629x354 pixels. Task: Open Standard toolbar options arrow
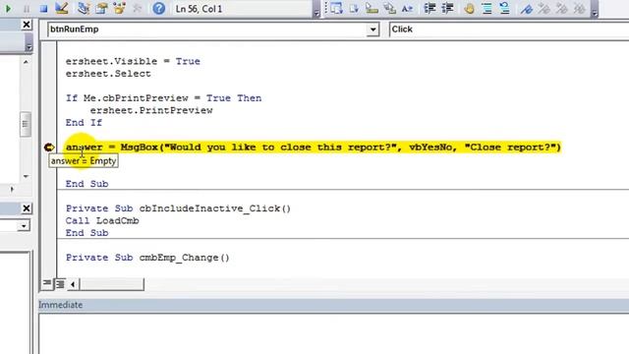point(316,9)
